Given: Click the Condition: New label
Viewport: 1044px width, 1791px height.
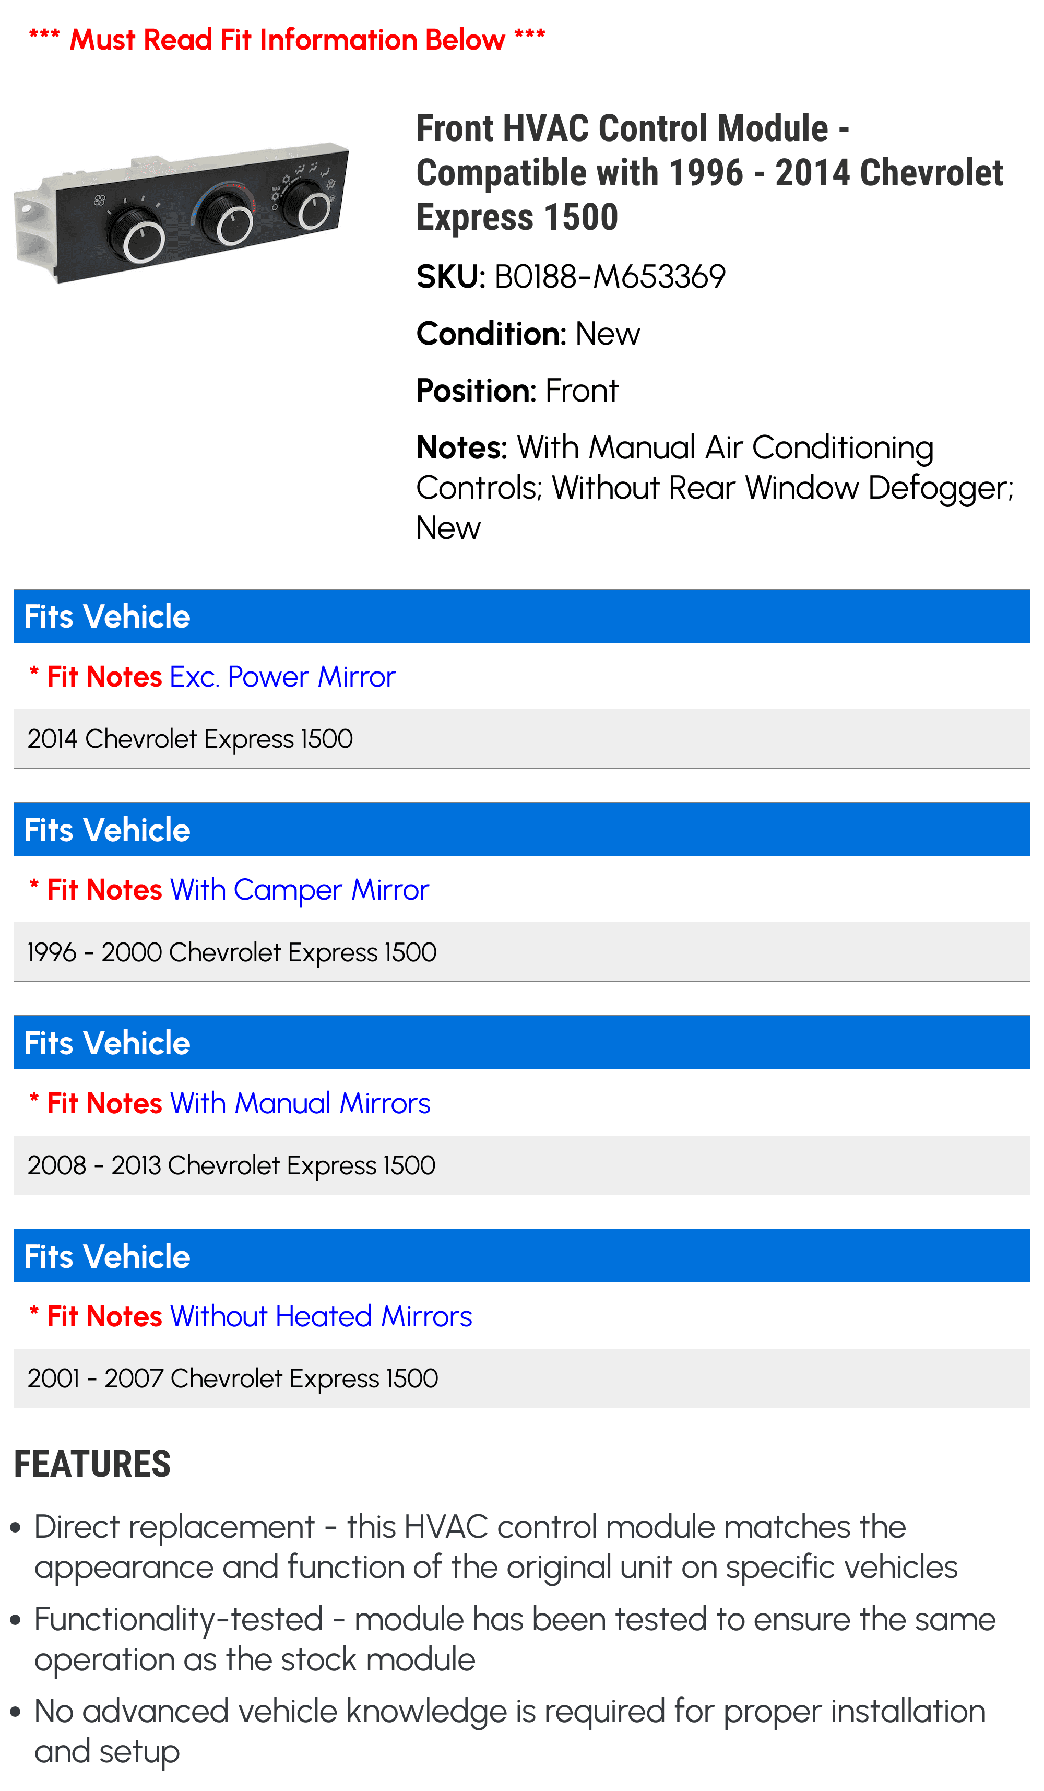Looking at the screenshot, I should click(528, 333).
